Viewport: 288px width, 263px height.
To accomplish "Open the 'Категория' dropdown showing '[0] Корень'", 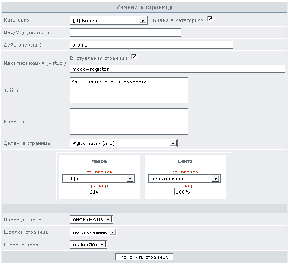I will pos(108,20).
